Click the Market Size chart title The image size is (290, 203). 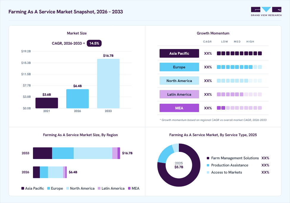point(77,33)
